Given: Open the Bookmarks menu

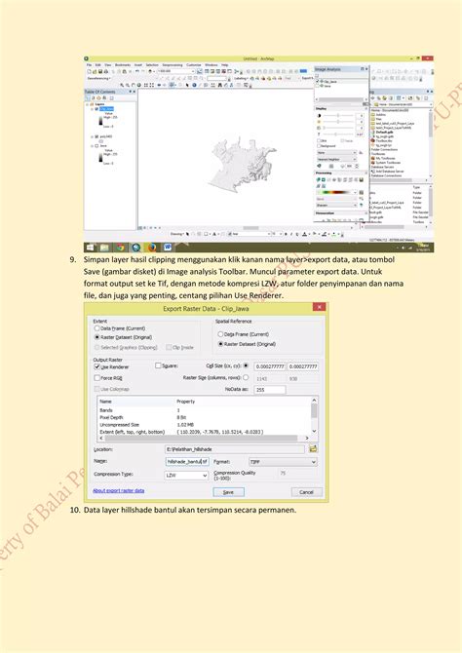Looking at the screenshot, I should coord(123,65).
